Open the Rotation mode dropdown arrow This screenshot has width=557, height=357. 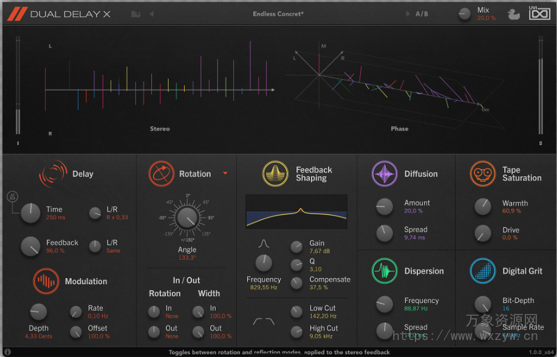pyautogui.click(x=225, y=174)
